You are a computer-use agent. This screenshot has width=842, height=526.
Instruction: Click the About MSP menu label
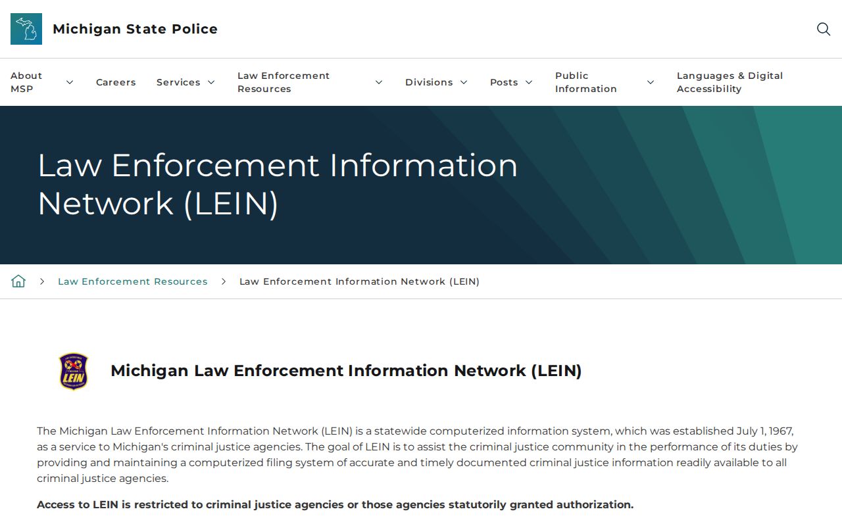point(26,82)
